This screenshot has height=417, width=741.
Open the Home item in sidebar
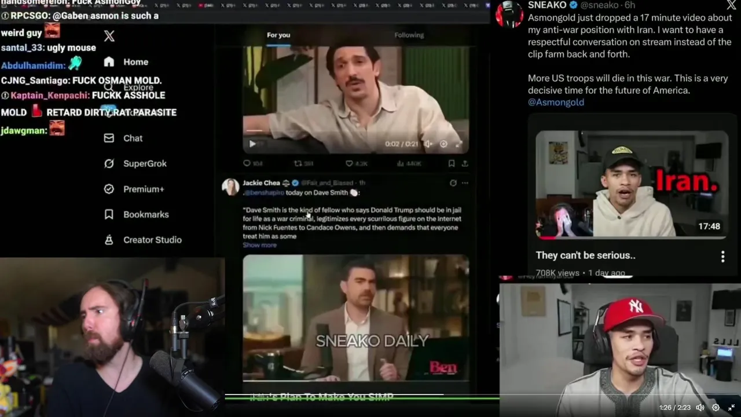click(126, 62)
